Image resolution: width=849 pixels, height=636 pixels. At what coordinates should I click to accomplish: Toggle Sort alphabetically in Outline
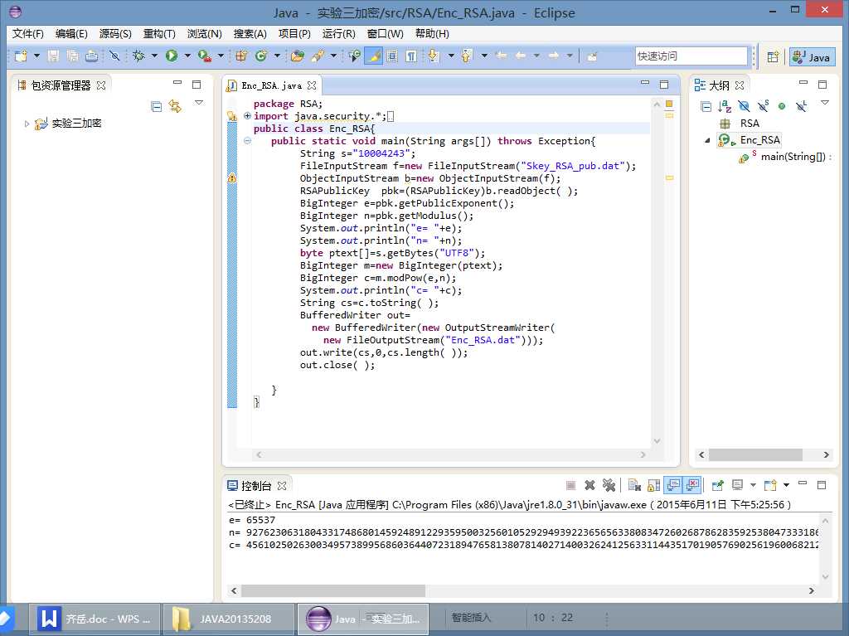[x=725, y=107]
